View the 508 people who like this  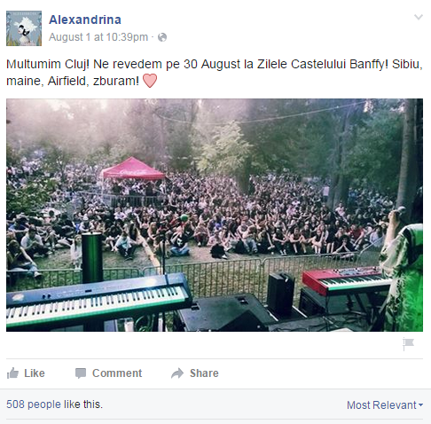[x=54, y=404]
